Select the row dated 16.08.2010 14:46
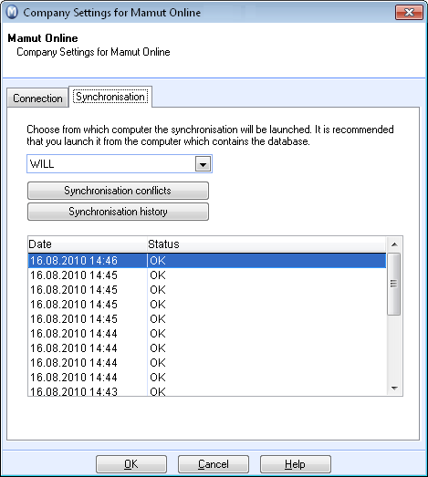 (x=207, y=261)
